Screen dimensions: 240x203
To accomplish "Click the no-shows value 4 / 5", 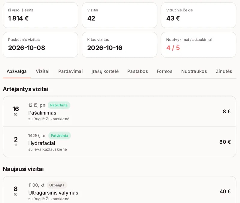I will click(x=173, y=48).
